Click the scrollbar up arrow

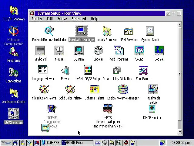(180, 25)
